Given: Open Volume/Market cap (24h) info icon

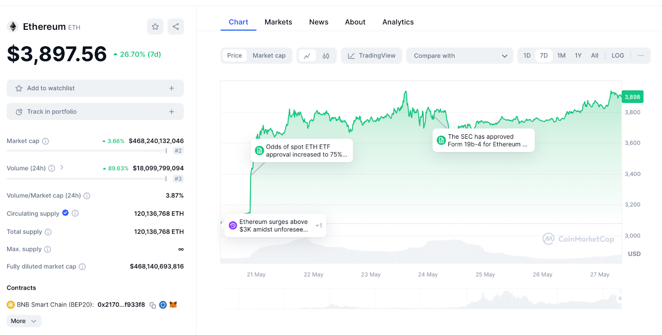Looking at the screenshot, I should (x=87, y=196).
